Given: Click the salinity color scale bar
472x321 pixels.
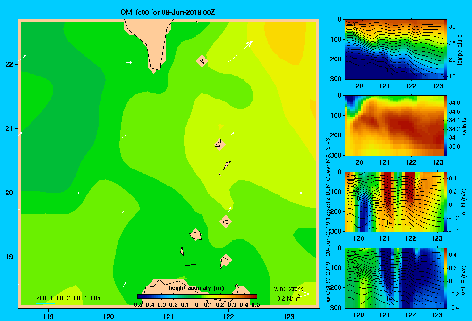Looking at the screenshot, I should click(x=446, y=126).
